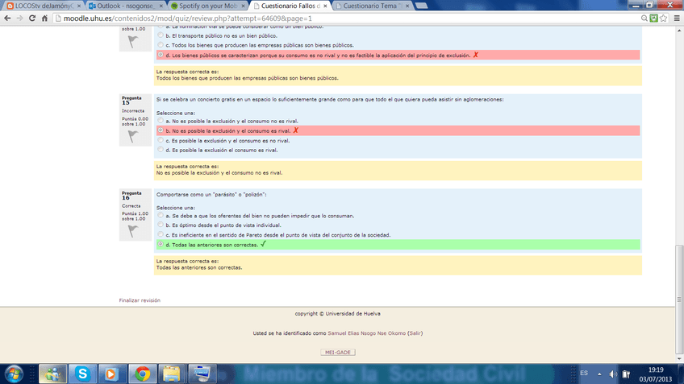Select option b 'El transporte público no es un bien público'

161,35
